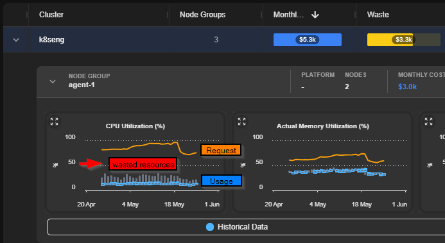Click the Historical Data blue dot
445x243 pixels.
pyautogui.click(x=210, y=227)
